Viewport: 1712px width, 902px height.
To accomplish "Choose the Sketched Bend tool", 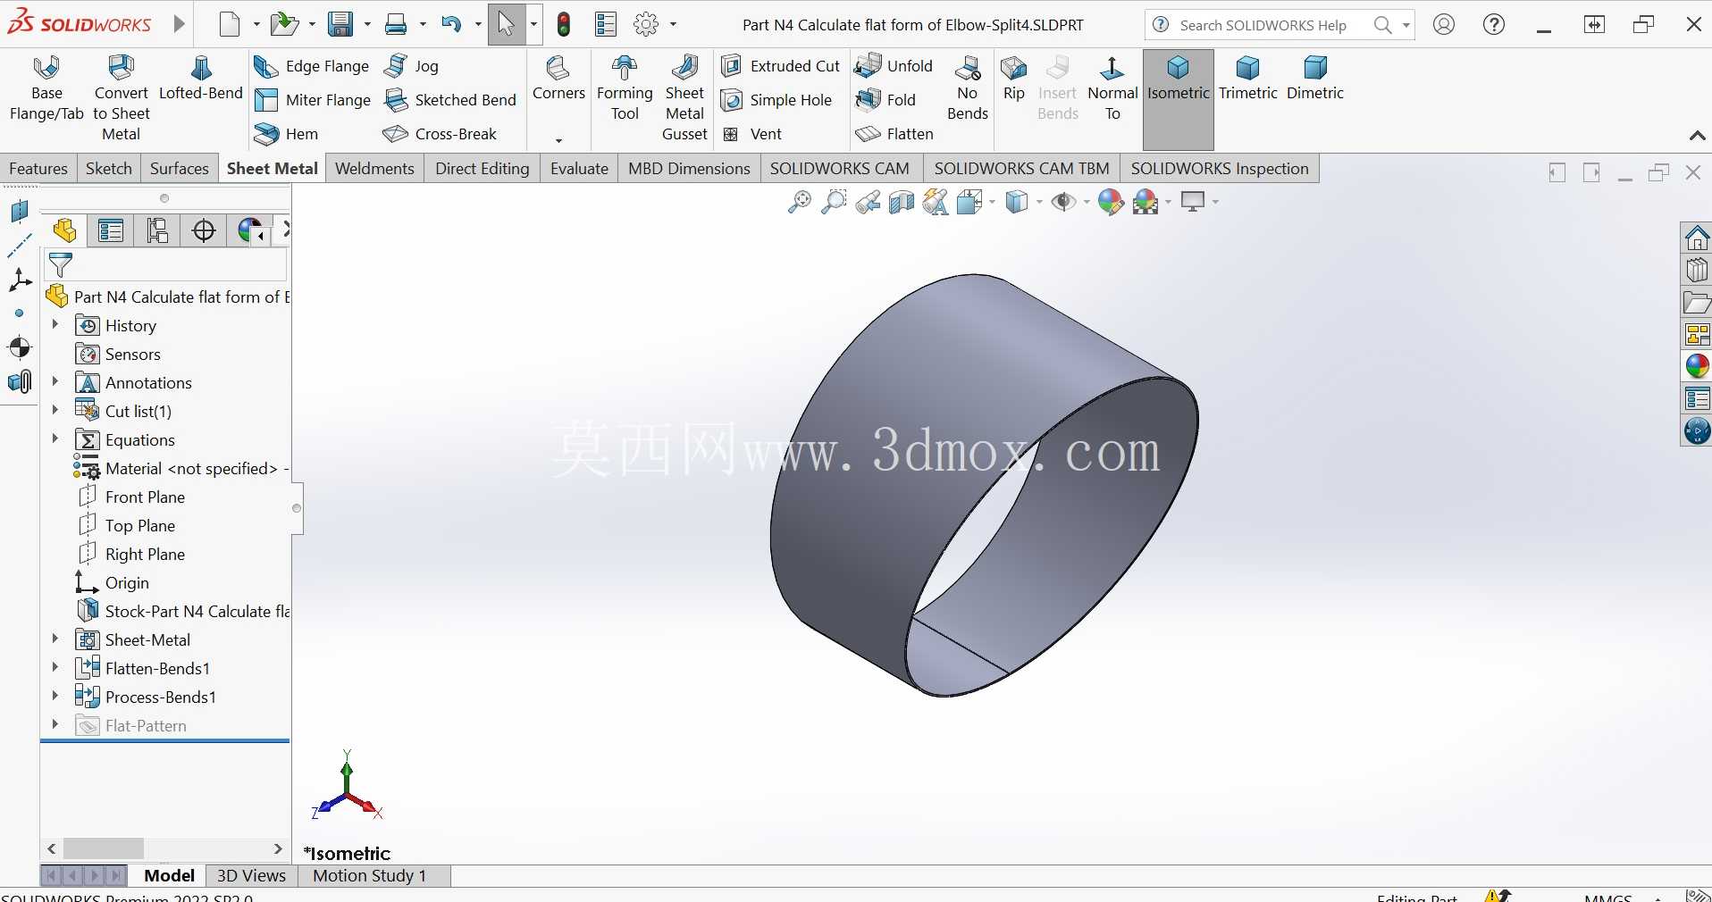I will 449,100.
